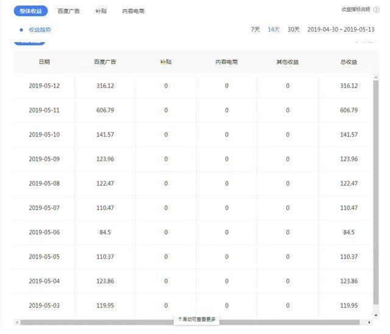Screen dimensions: 390x334
Task: Open the 内容电商 tab
Action: click(x=133, y=11)
